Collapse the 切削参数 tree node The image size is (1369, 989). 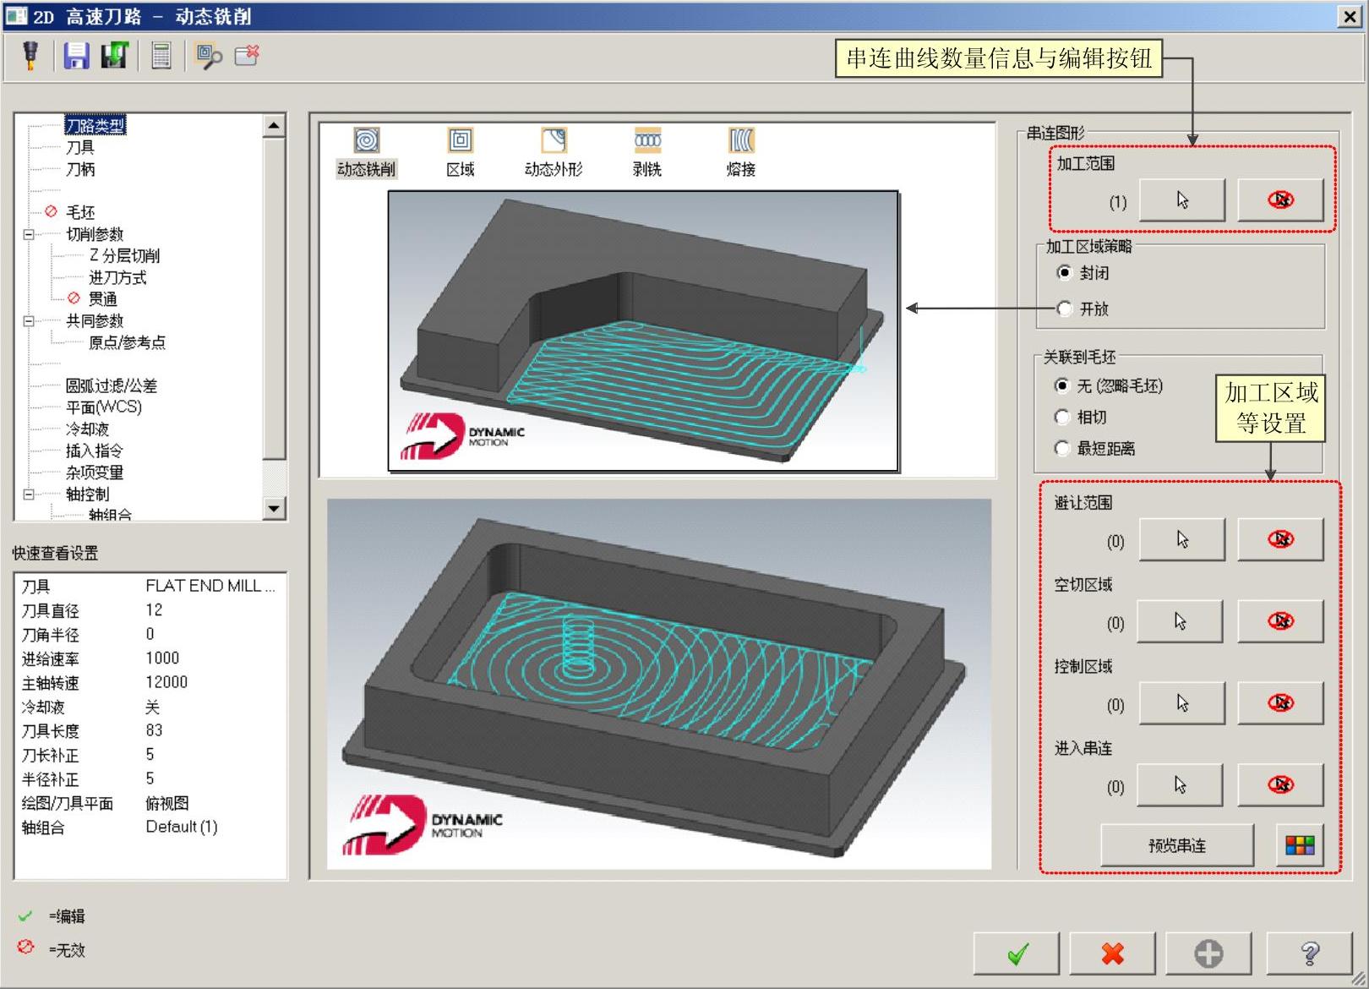(x=29, y=234)
